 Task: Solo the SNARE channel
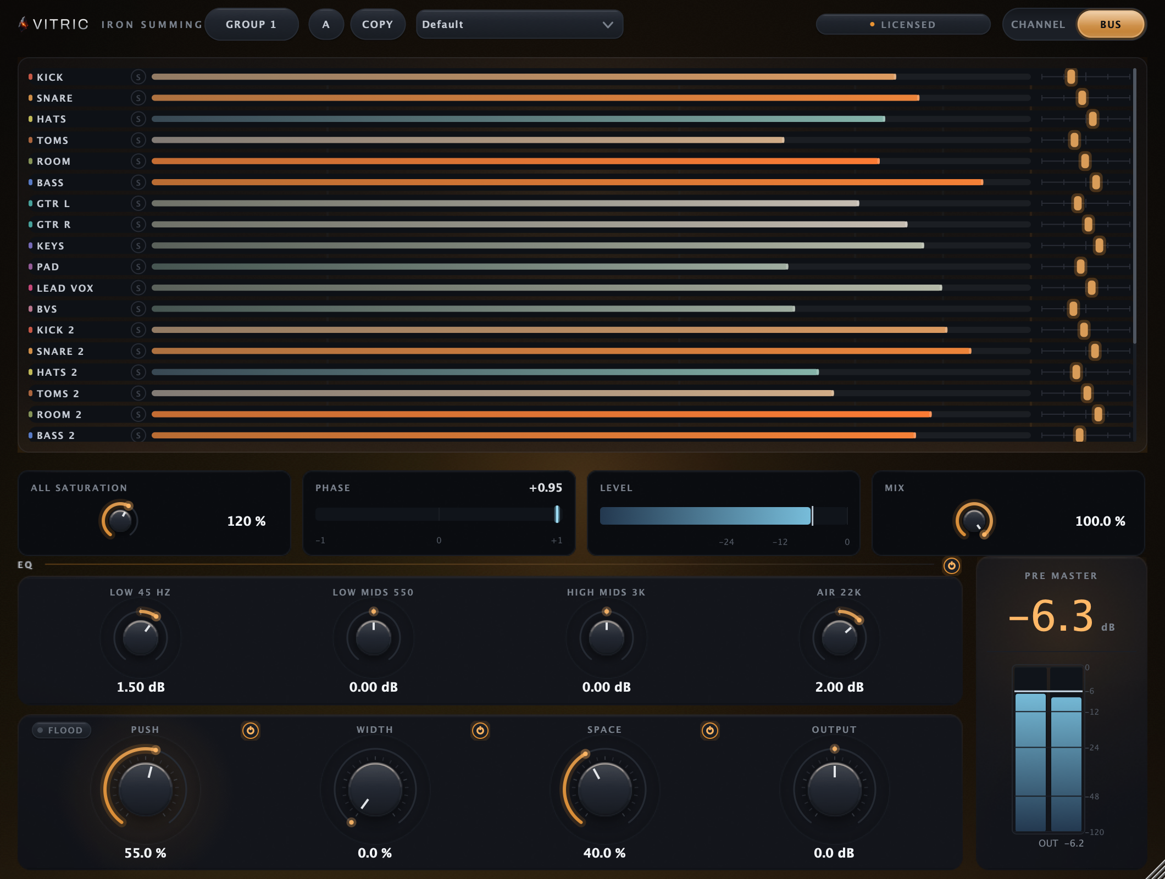(138, 98)
